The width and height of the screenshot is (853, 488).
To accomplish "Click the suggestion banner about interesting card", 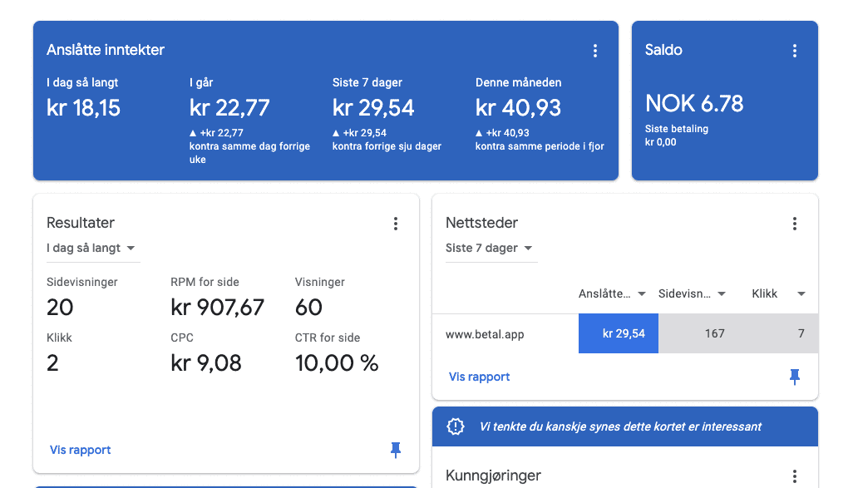I will point(625,426).
